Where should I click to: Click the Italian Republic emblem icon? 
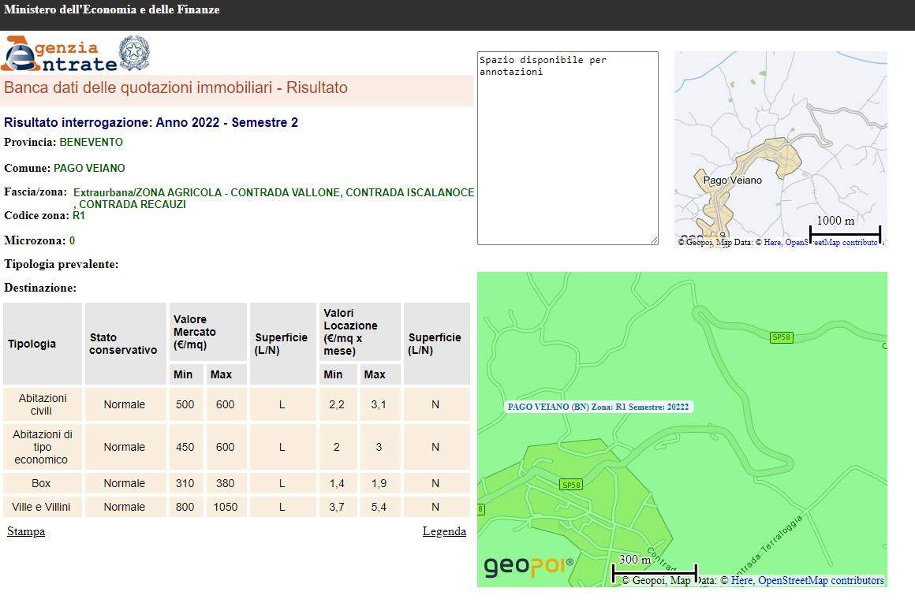(133, 54)
